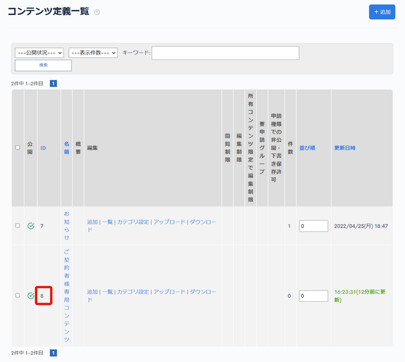Click the 閲覧制限 column header
The width and height of the screenshot is (405, 362).
(227, 148)
